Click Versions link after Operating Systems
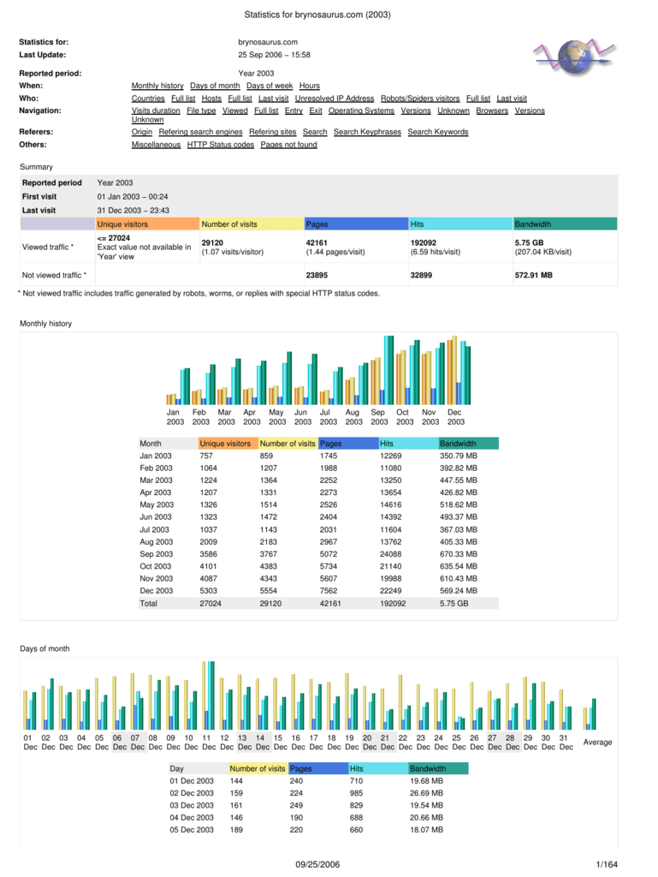The image size is (658, 877). pos(416,110)
